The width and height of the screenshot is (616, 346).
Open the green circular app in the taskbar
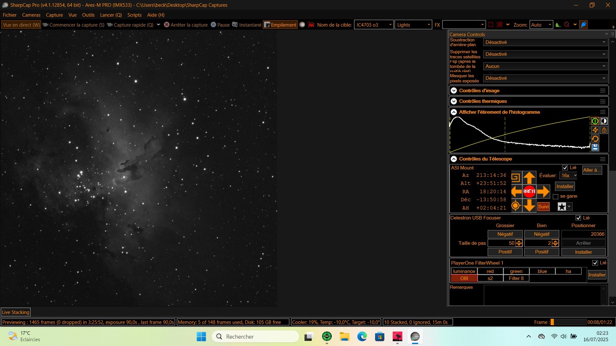pos(327,336)
